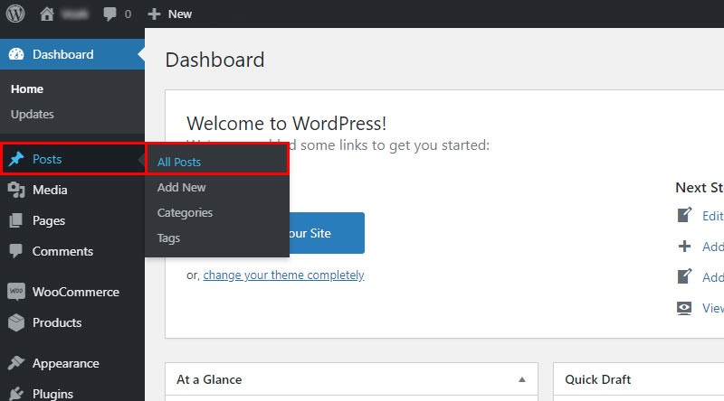Click the second Add link in Next Steps
Viewport: 724px width, 401px height.
point(713,277)
